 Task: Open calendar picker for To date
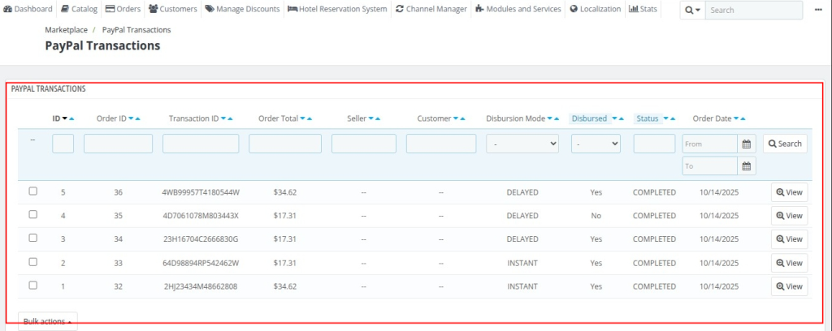(747, 165)
